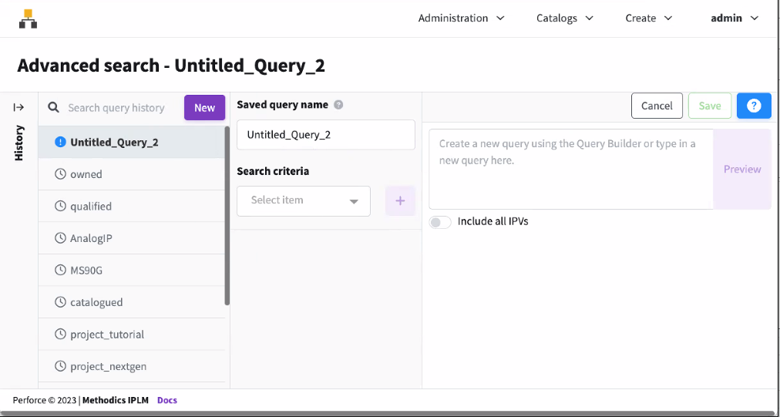Collapse the History panel arrow icon
Screen dimensions: 780x417
[x=18, y=107]
